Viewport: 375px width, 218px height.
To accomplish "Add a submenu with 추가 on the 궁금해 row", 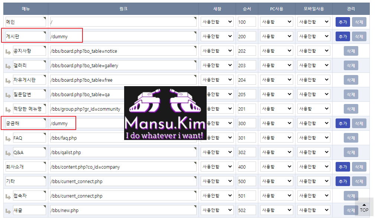I will 343,123.
